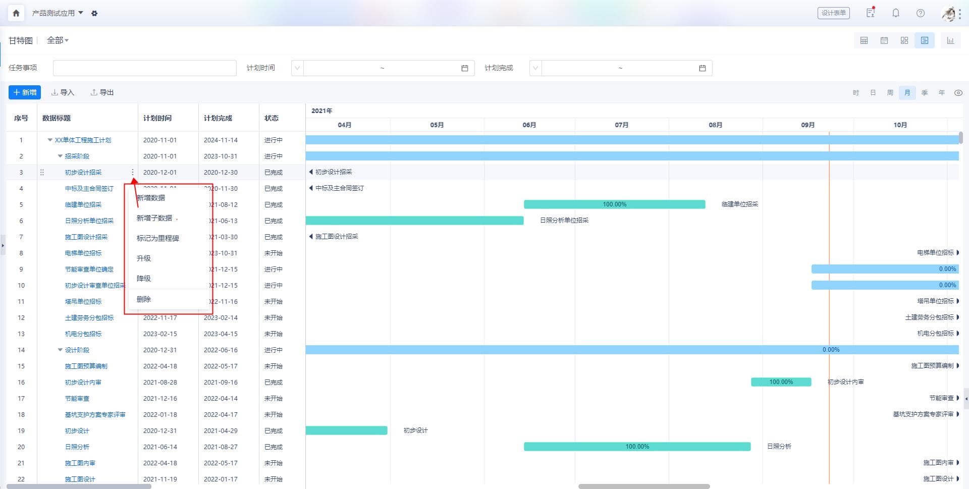Click the 新增 add button
The image size is (969, 489).
[25, 92]
